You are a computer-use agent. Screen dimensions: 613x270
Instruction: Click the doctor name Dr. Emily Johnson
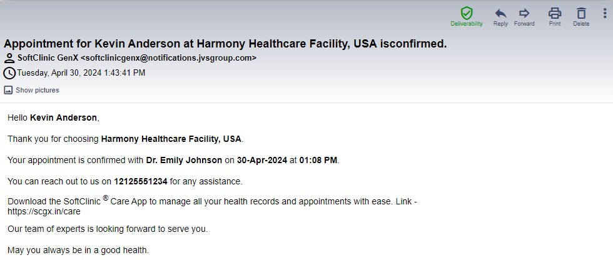[184, 160]
